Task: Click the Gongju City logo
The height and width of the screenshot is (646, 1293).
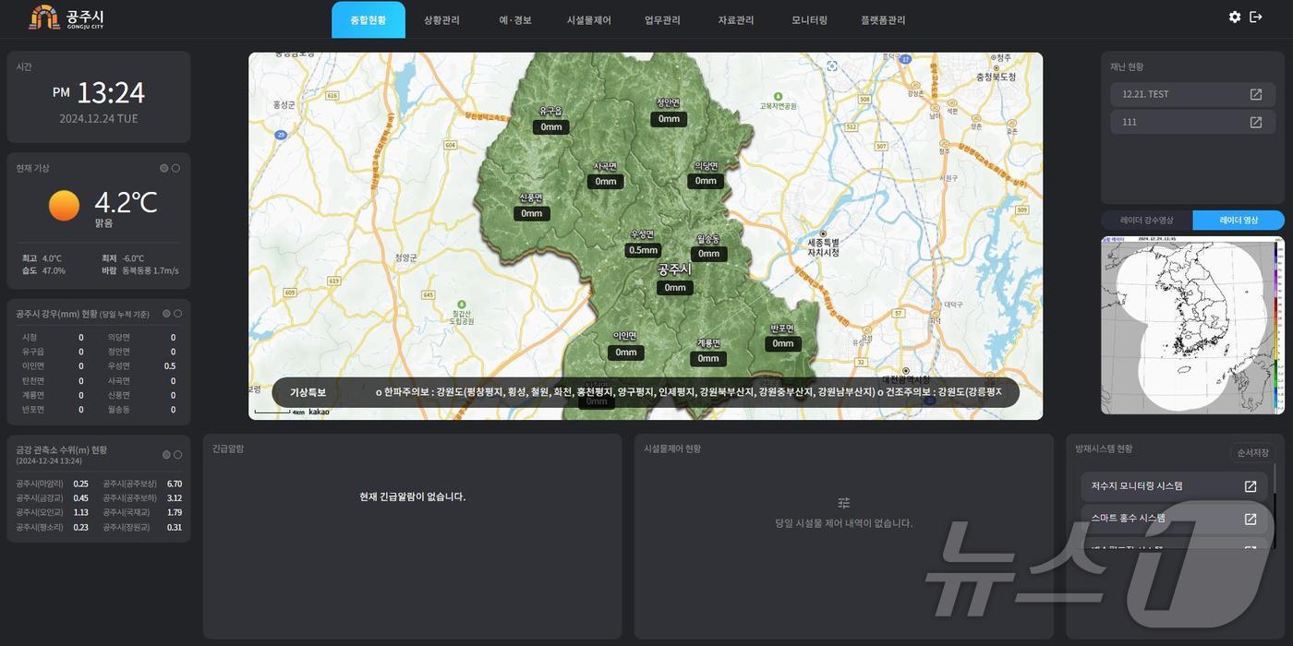Action: tap(66, 18)
